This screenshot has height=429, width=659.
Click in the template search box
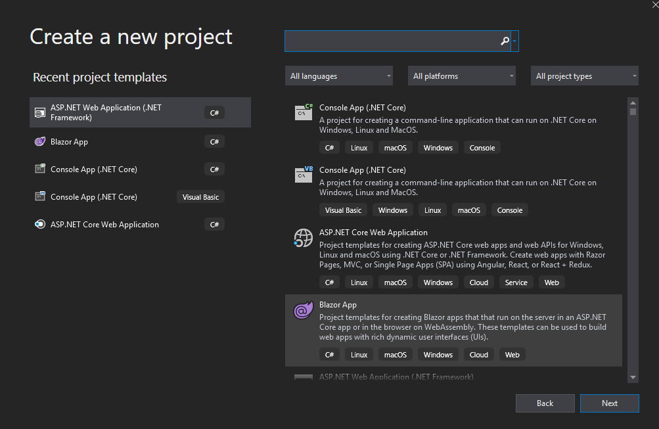click(x=392, y=41)
